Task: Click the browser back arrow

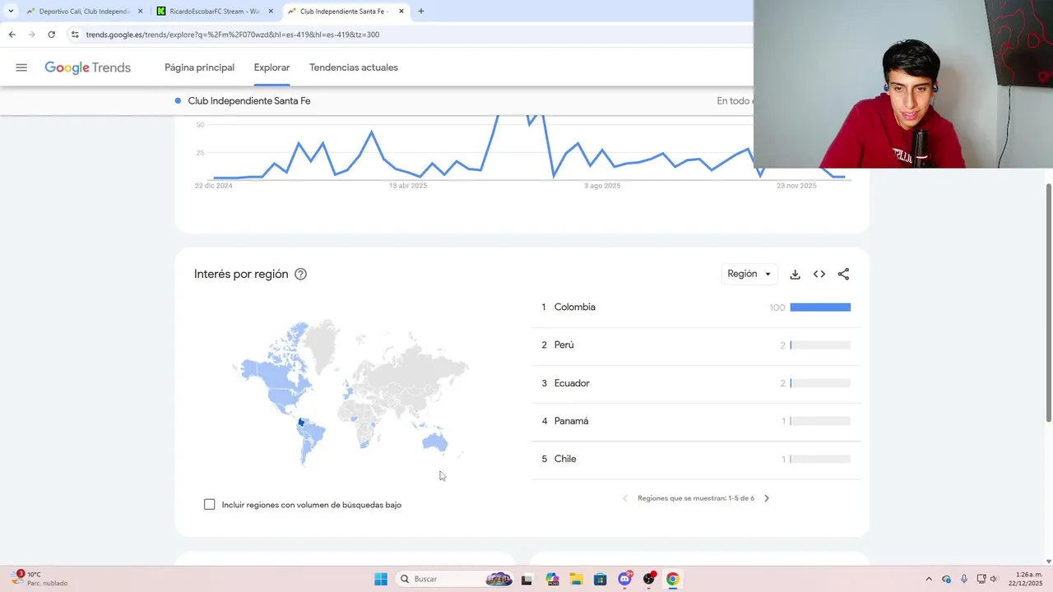Action: pyautogui.click(x=12, y=35)
